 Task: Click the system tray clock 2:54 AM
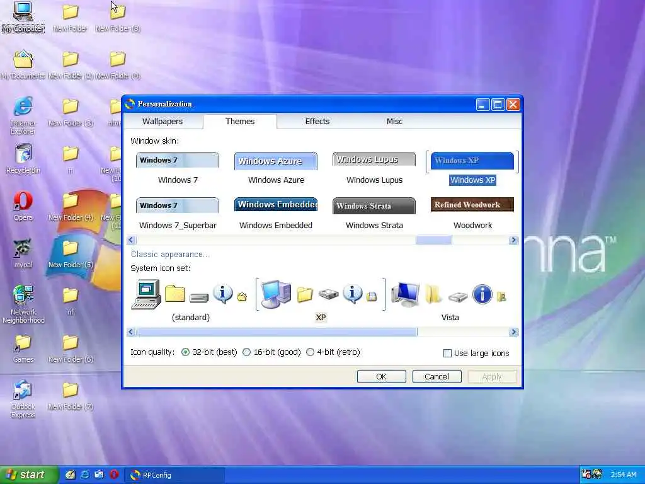point(623,475)
